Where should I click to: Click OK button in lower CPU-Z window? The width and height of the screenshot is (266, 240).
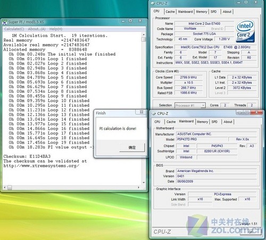(x=251, y=232)
